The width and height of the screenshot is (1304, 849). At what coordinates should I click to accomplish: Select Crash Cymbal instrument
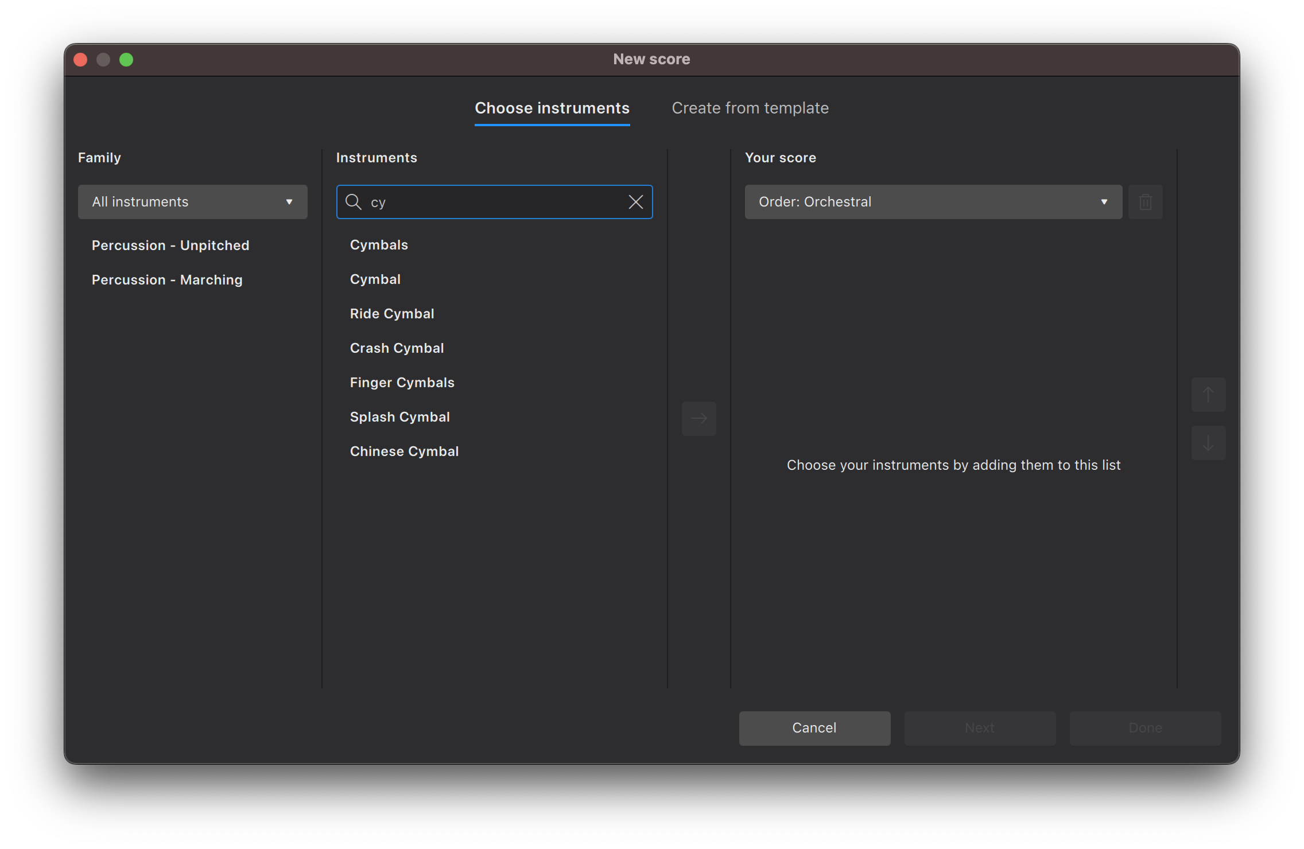coord(397,348)
